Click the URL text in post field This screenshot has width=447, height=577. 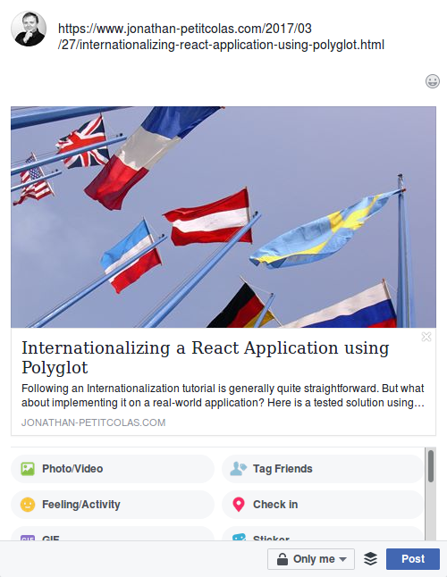[221, 37]
